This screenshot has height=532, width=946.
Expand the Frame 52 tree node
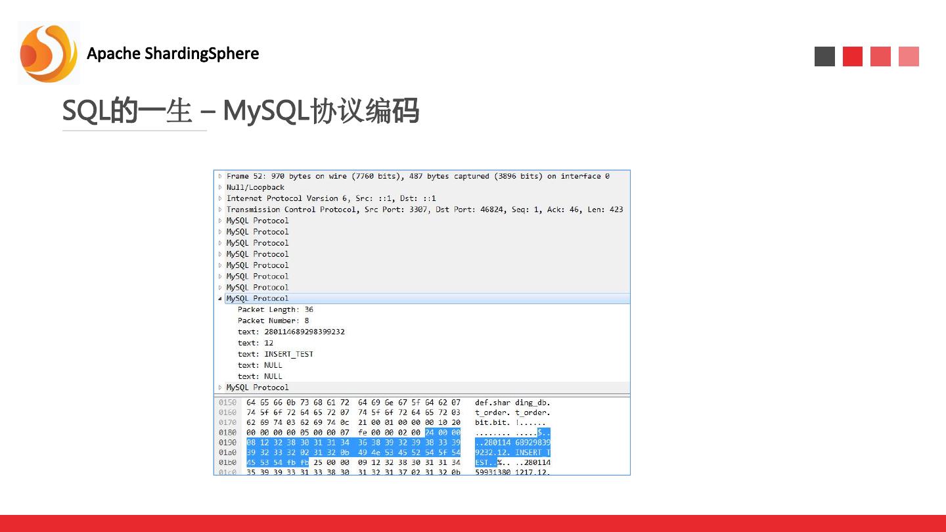pos(220,176)
